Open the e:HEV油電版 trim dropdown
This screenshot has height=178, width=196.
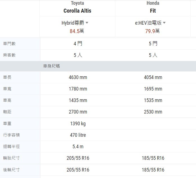[150, 23]
